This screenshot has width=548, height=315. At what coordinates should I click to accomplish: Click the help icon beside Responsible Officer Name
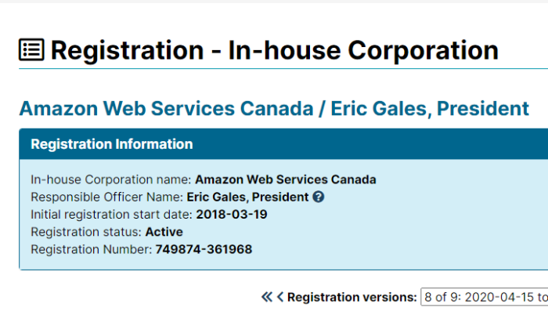pyautogui.click(x=318, y=197)
